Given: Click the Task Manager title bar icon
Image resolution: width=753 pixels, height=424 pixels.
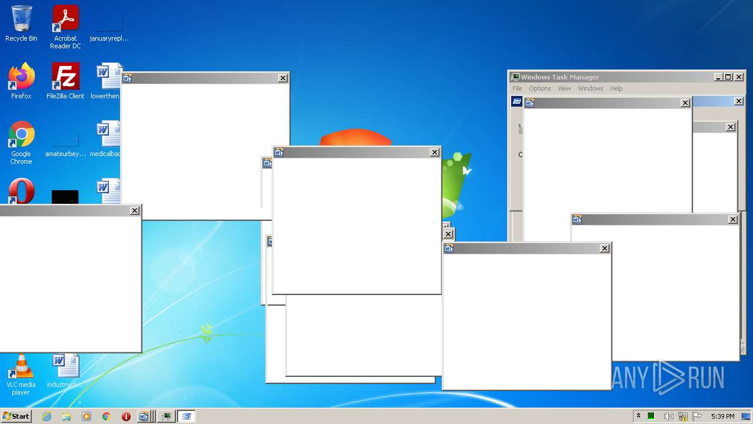Looking at the screenshot, I should (515, 77).
